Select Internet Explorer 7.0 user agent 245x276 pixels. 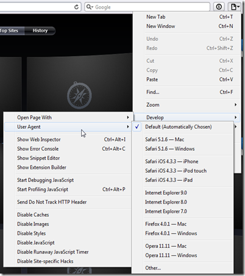click(183, 211)
